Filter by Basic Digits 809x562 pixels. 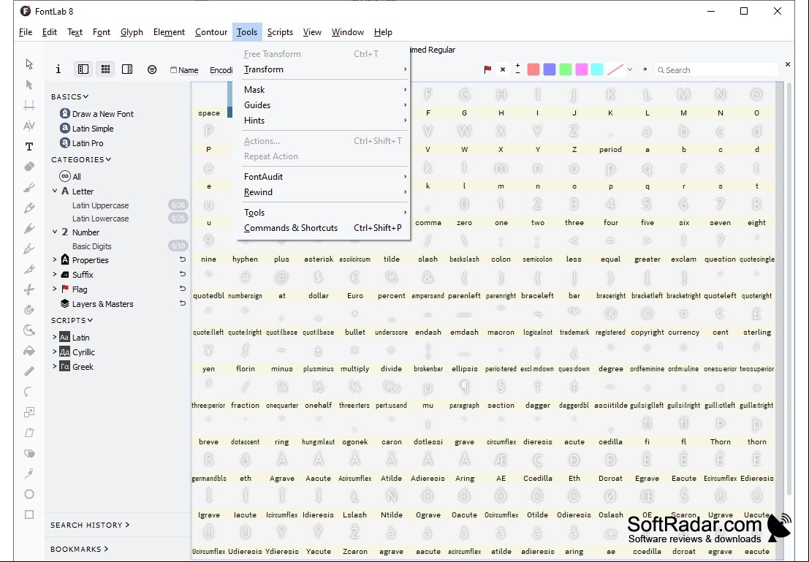click(92, 246)
